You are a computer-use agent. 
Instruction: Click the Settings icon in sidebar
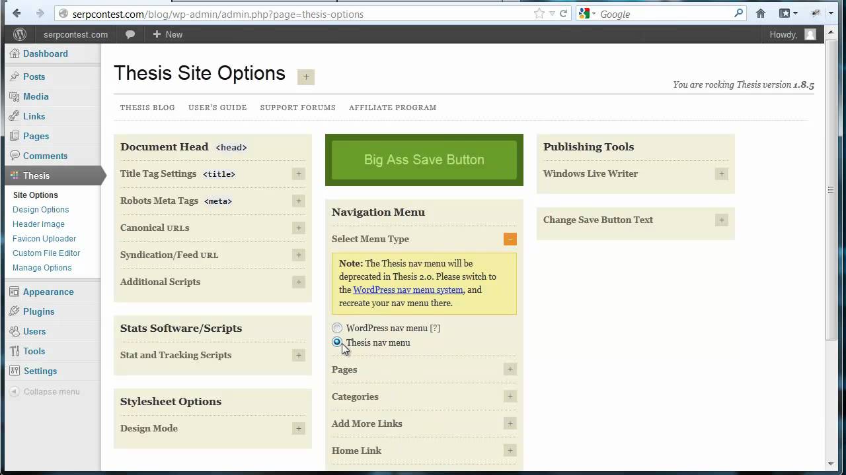[x=15, y=371]
